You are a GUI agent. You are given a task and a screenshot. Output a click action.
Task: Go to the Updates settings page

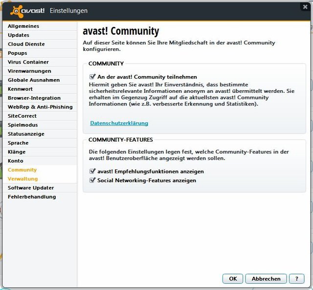click(x=40, y=35)
